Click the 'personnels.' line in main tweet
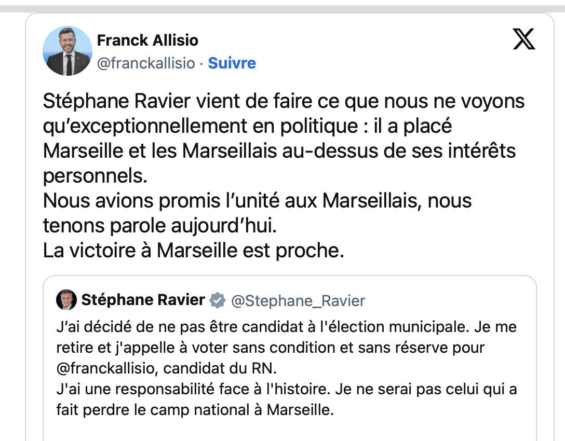565x441 pixels. 95,175
